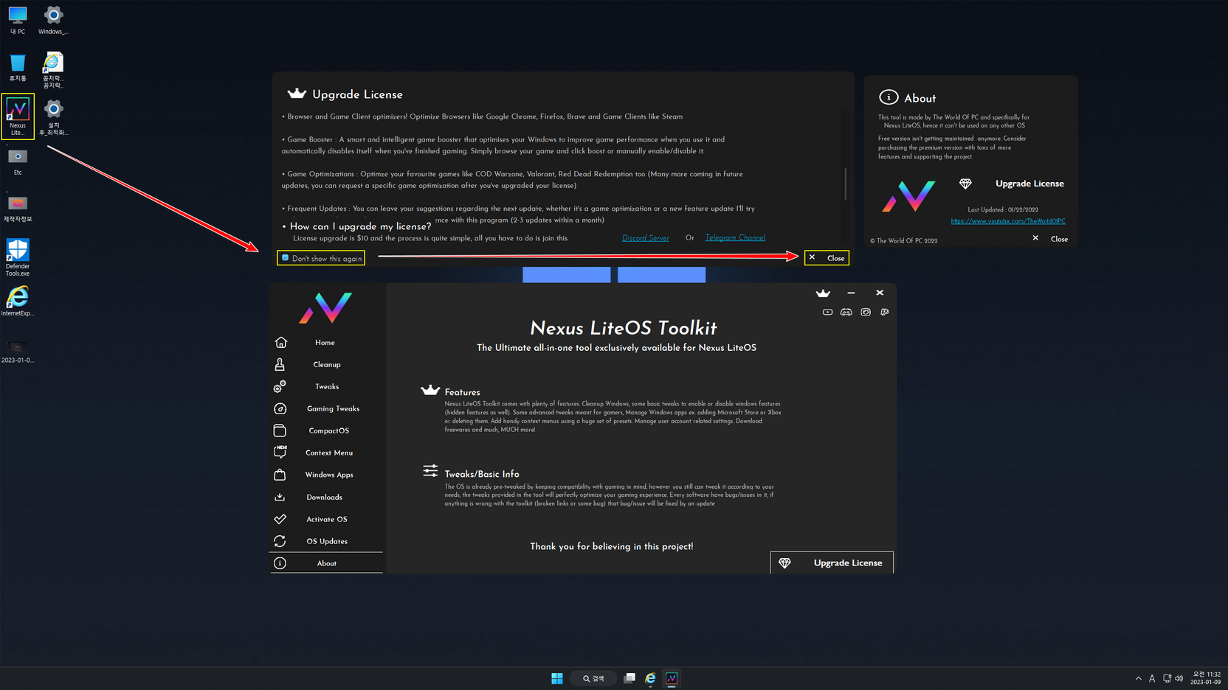Select the Nexus Lite desktop shortcut
Screen dimensions: 1228x690
coord(18,116)
